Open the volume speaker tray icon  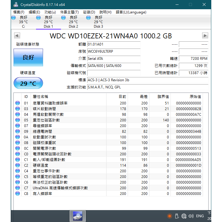(191, 216)
